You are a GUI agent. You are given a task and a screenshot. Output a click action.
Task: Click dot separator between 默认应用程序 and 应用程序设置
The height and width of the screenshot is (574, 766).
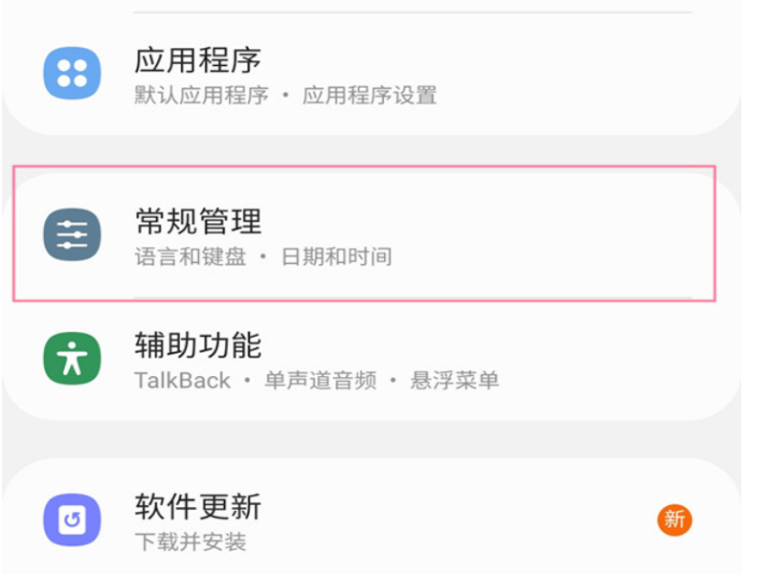click(285, 96)
